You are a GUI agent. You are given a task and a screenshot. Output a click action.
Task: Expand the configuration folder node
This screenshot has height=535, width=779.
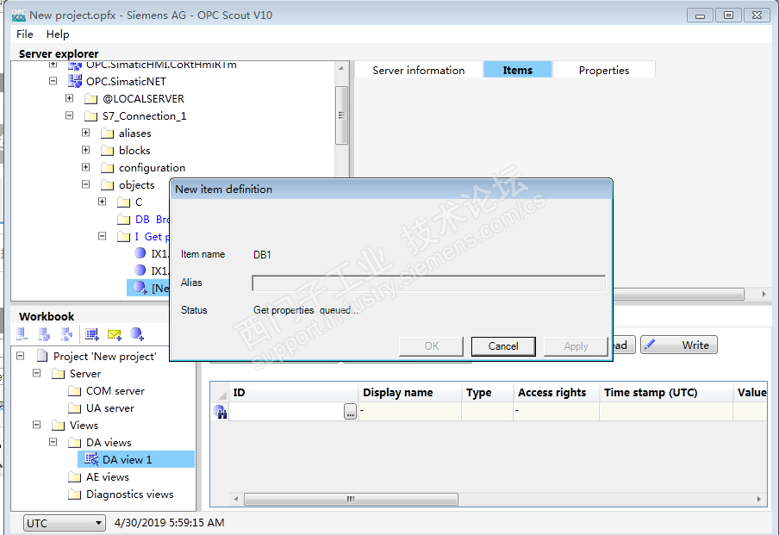86,167
